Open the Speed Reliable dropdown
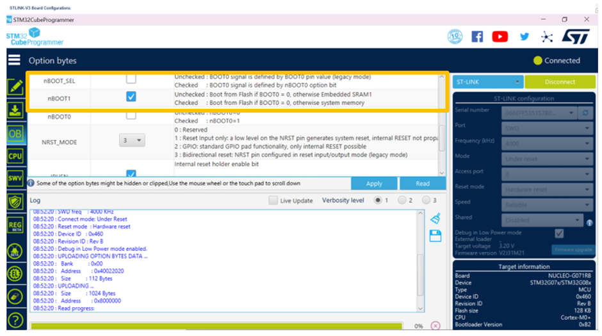 (547, 205)
